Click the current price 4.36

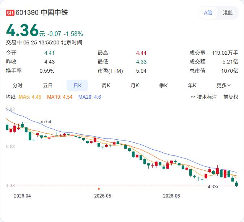pos(22,30)
